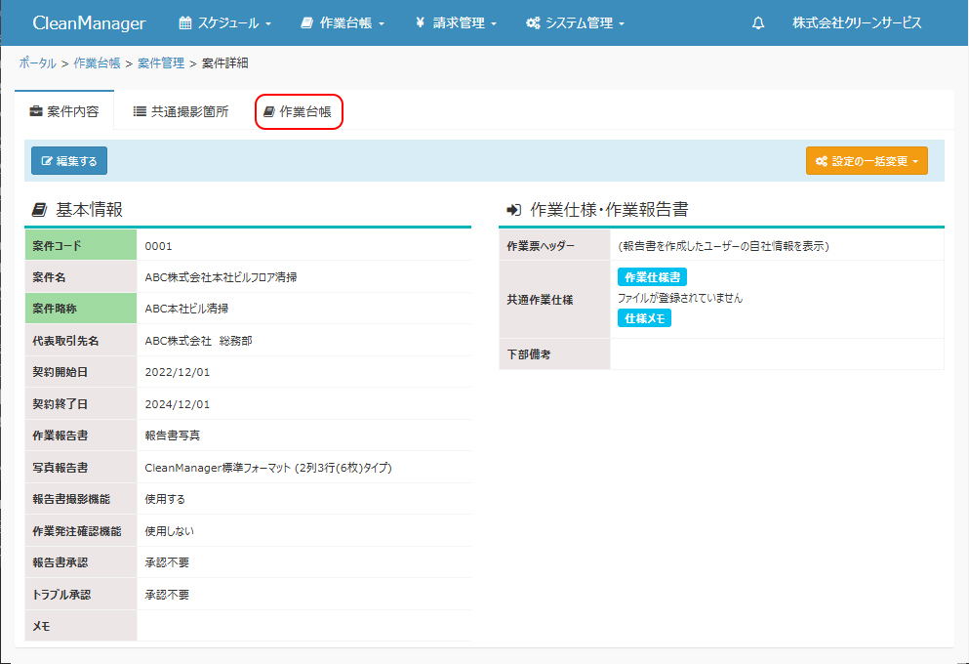Click the list icon in 共通撮影箇所 tab

click(140, 112)
